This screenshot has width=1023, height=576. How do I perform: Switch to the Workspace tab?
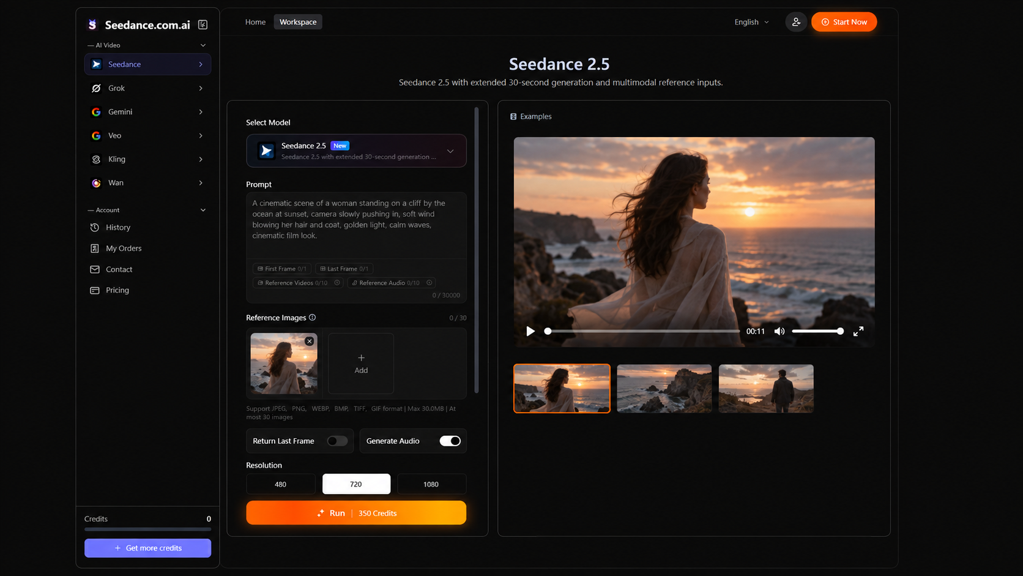point(298,22)
